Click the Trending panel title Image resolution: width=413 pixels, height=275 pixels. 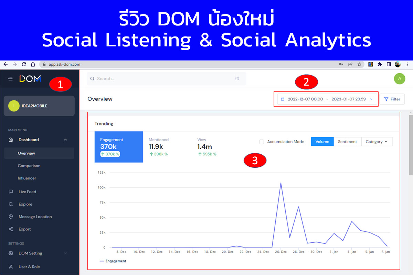click(104, 123)
